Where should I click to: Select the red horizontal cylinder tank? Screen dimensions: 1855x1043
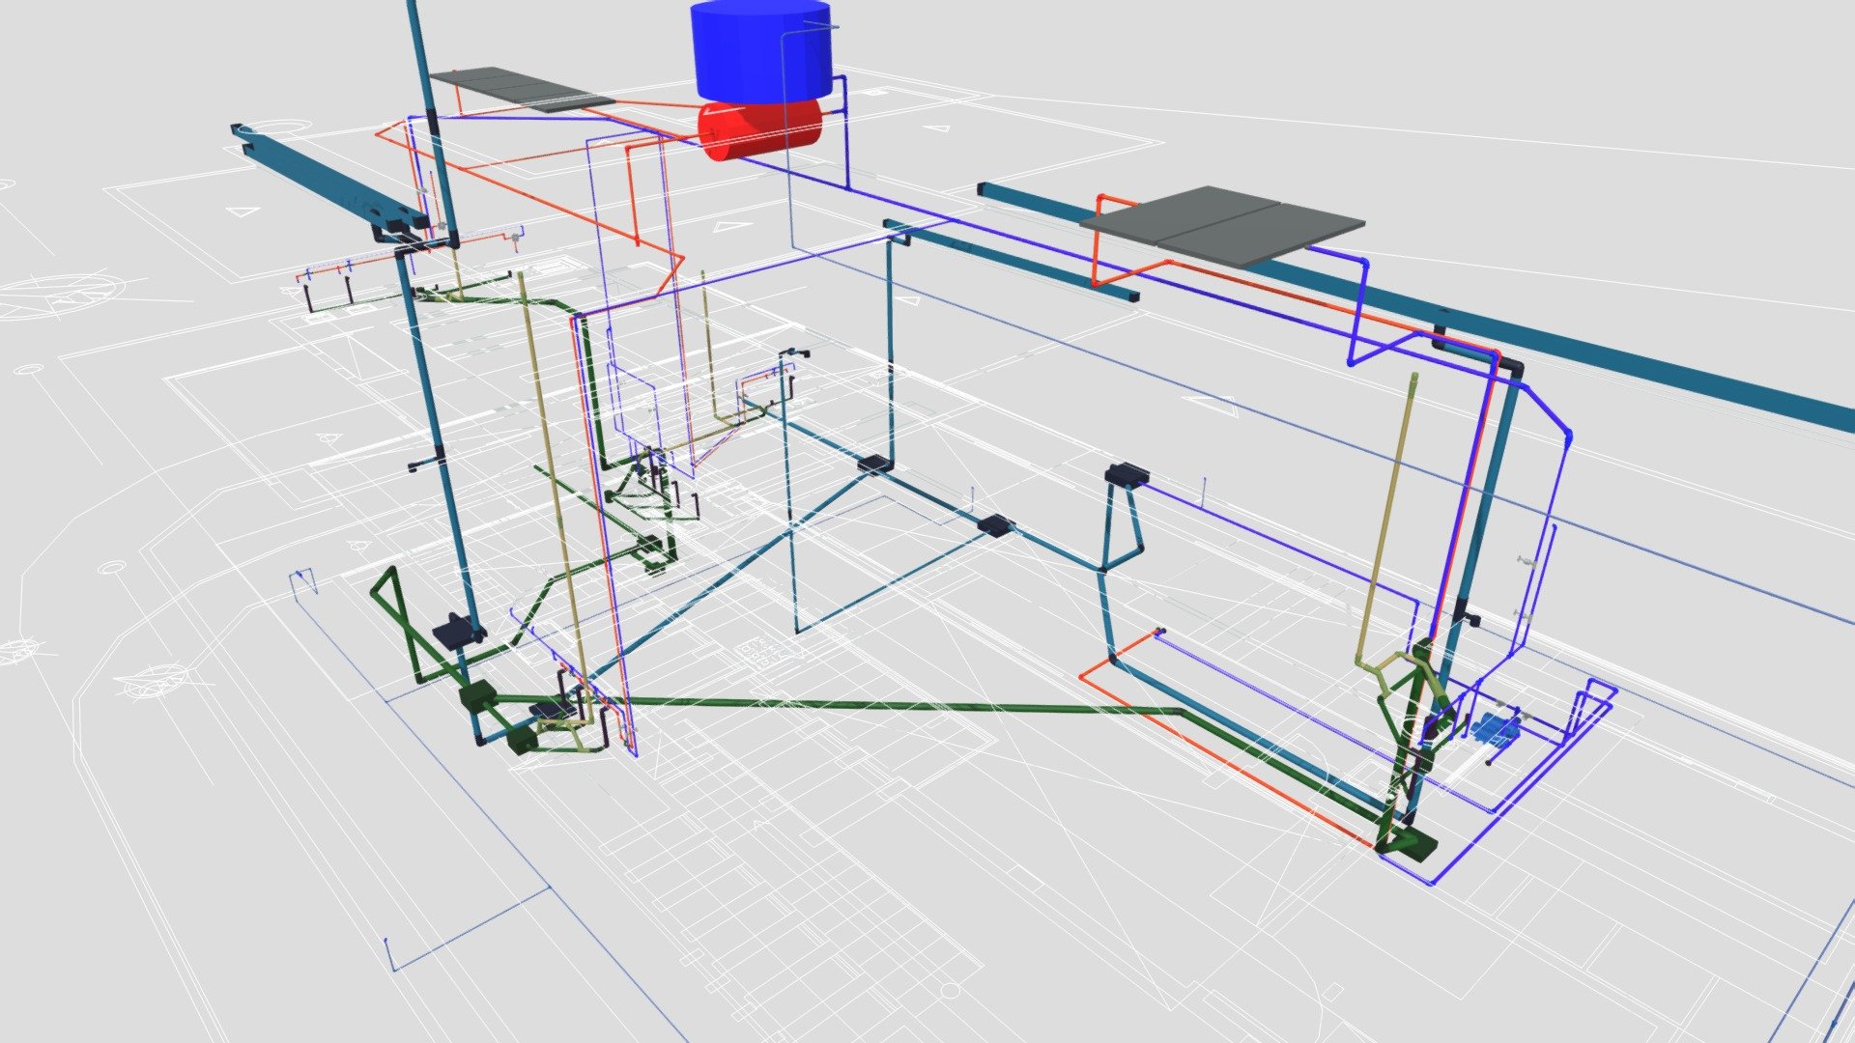(760, 129)
